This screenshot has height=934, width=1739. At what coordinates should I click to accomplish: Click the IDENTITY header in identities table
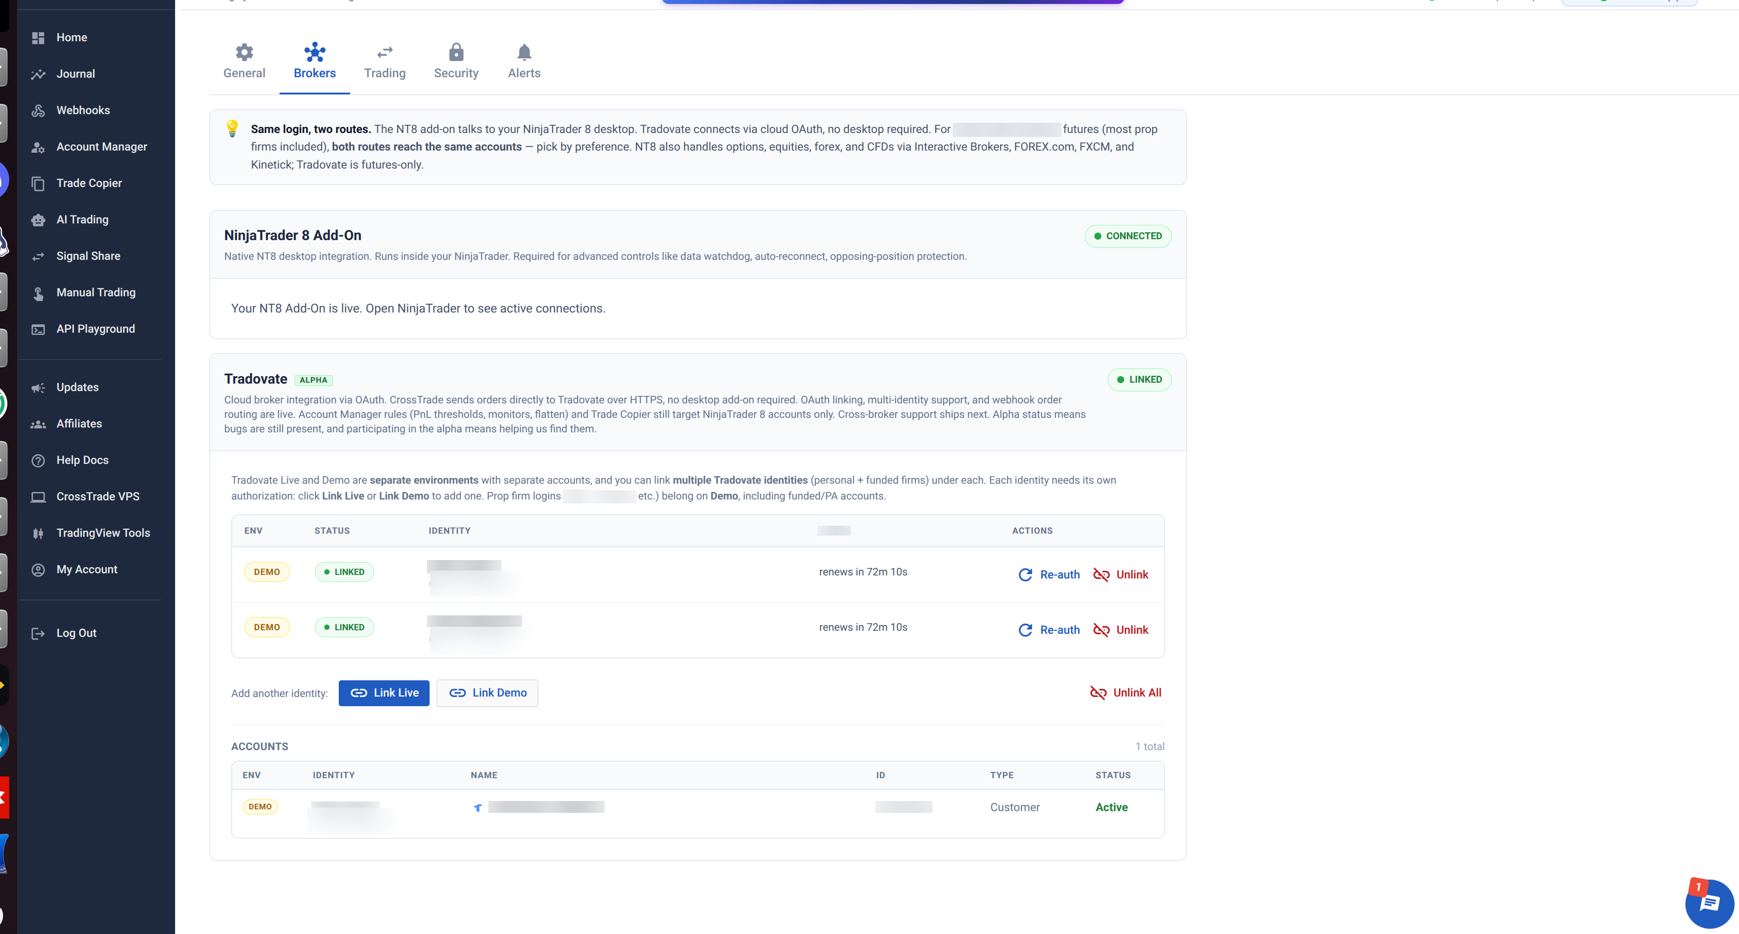click(x=450, y=531)
